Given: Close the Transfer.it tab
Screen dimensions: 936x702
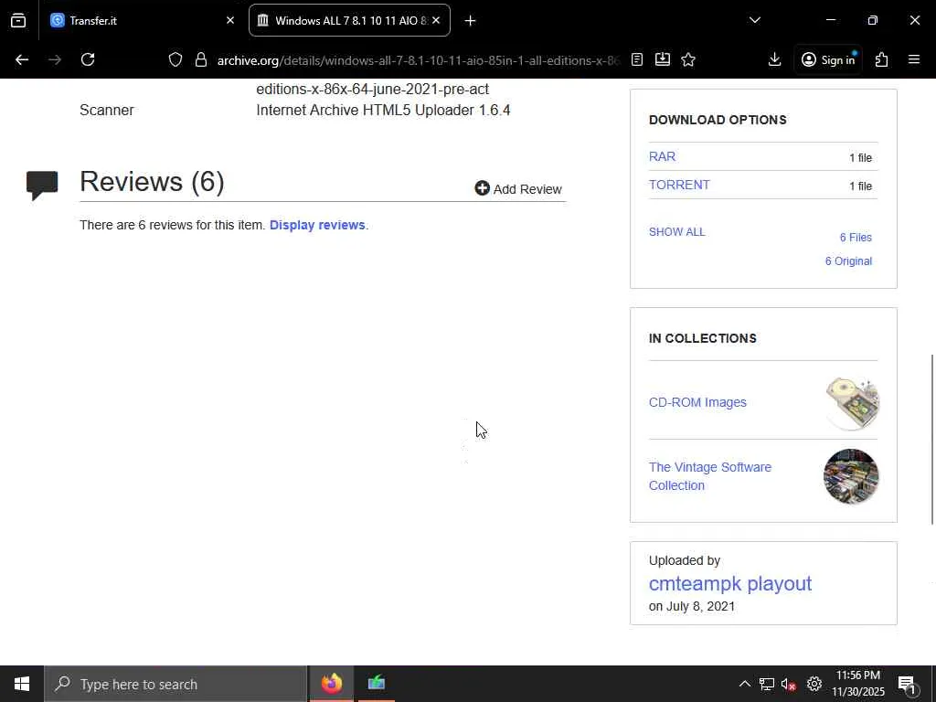Looking at the screenshot, I should (x=230, y=20).
